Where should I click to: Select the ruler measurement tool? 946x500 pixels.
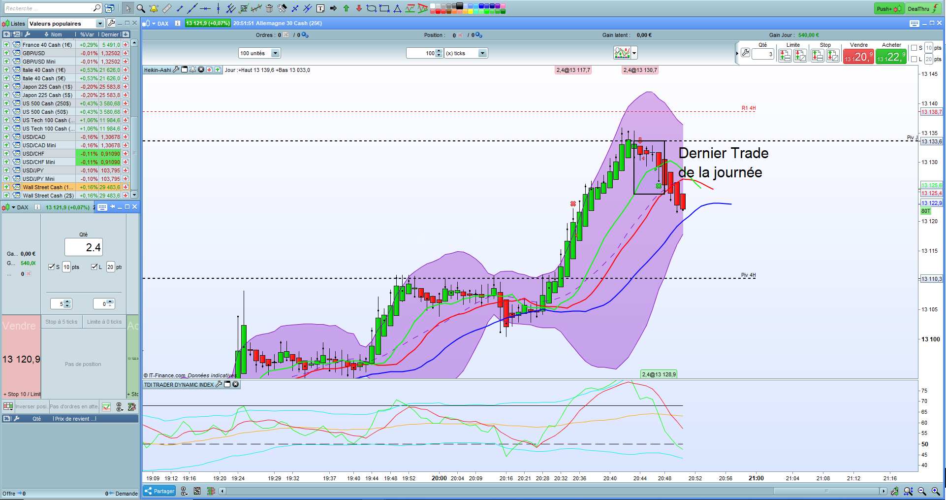167,8
